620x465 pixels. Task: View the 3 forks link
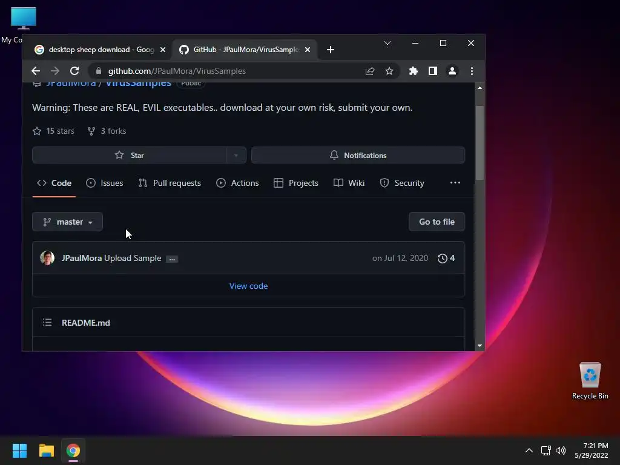pos(107,131)
